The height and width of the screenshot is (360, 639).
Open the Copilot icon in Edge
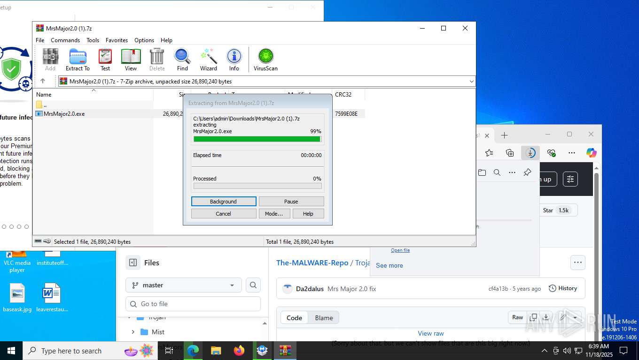(x=592, y=153)
